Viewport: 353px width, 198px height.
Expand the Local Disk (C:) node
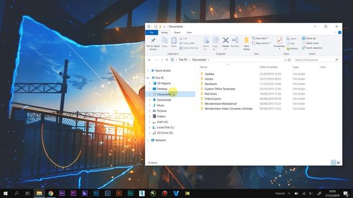tap(149, 128)
